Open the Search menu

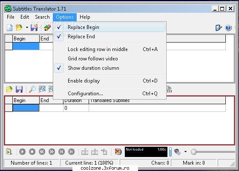pos(42,17)
